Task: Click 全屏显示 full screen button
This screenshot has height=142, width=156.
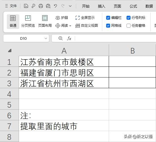Action: (85, 18)
